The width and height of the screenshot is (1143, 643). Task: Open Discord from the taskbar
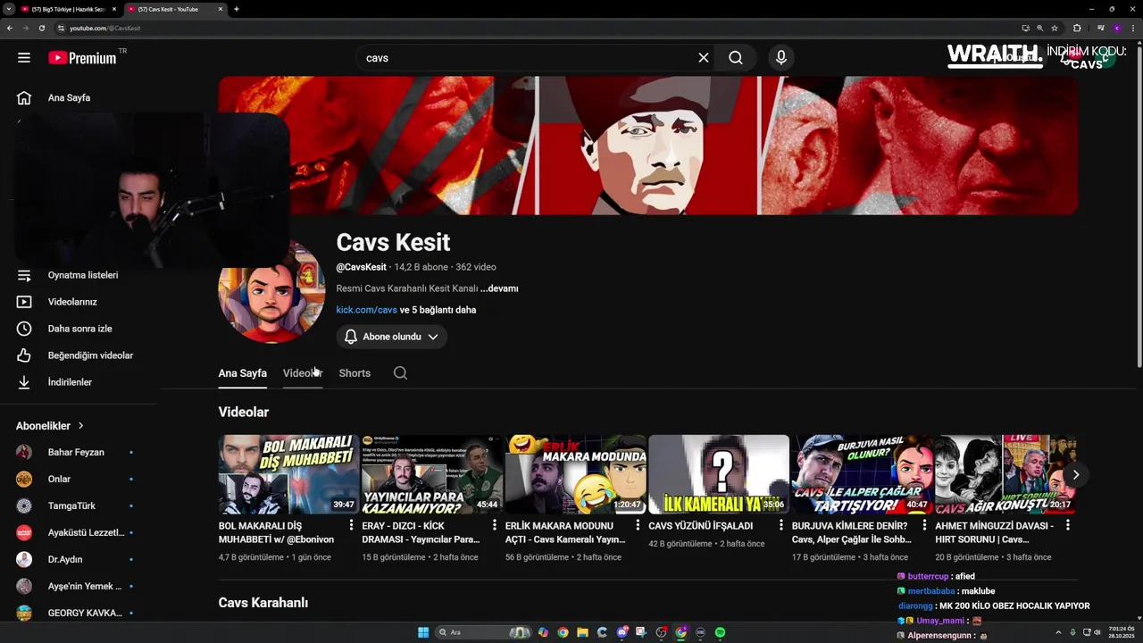[622, 632]
